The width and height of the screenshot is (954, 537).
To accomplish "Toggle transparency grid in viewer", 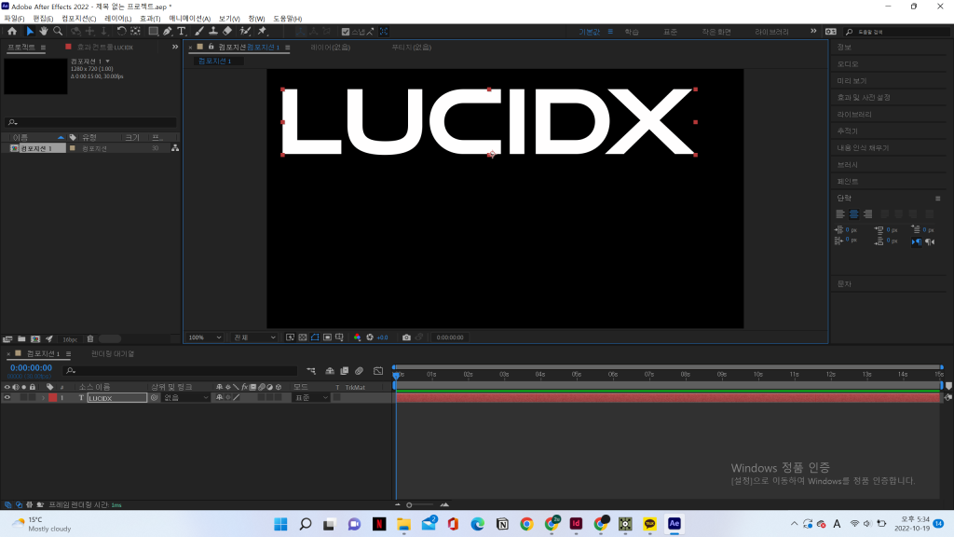I will pyautogui.click(x=303, y=337).
